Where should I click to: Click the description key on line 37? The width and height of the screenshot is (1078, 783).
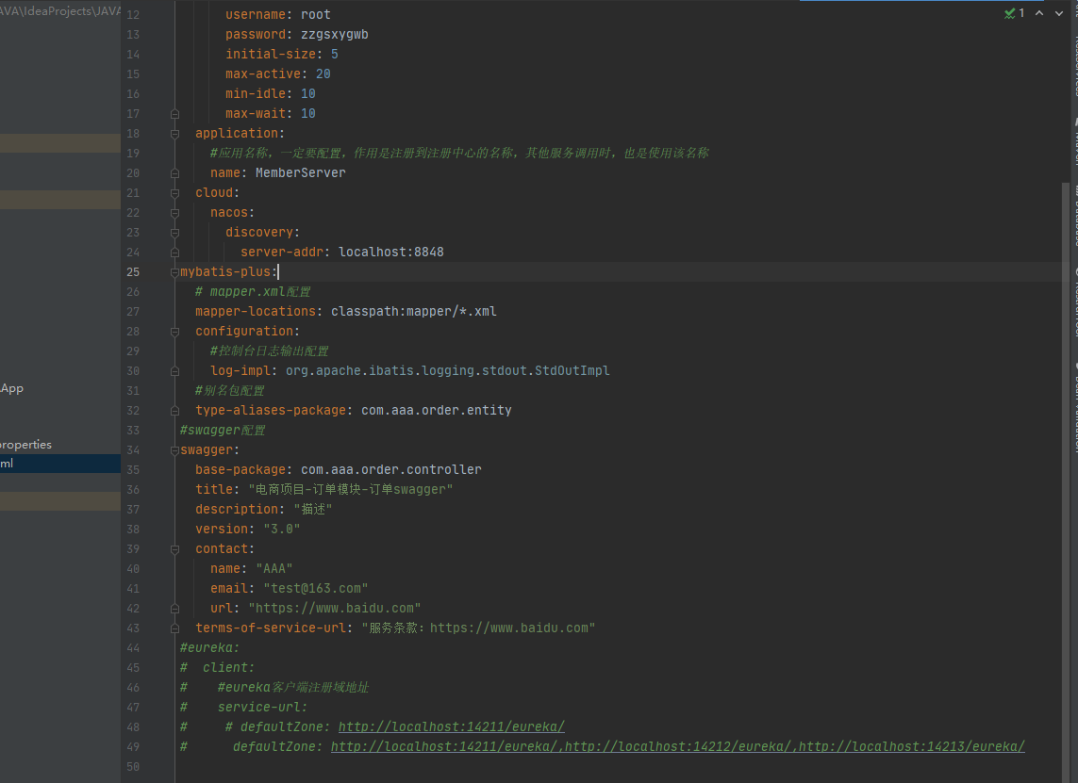[x=237, y=510]
